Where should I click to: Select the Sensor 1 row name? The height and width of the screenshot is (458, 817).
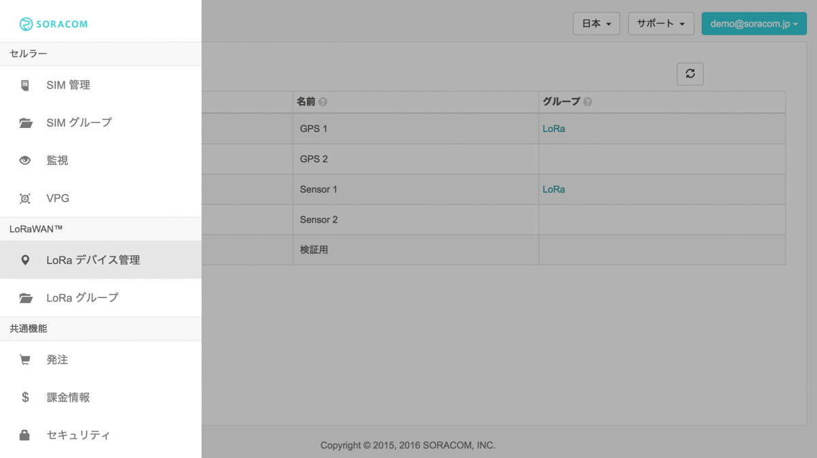click(x=319, y=189)
